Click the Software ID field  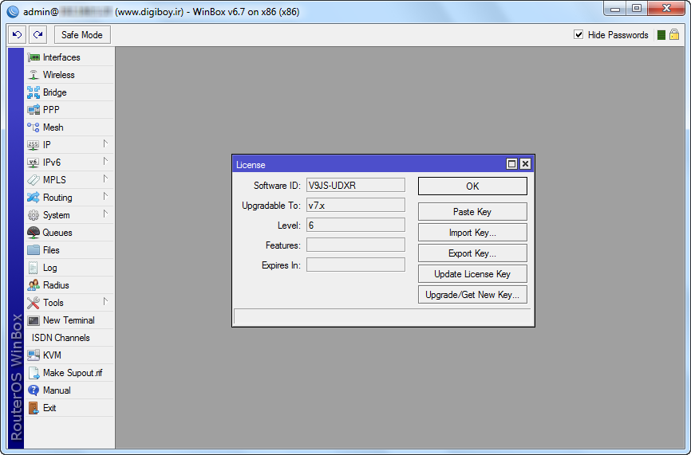point(356,185)
